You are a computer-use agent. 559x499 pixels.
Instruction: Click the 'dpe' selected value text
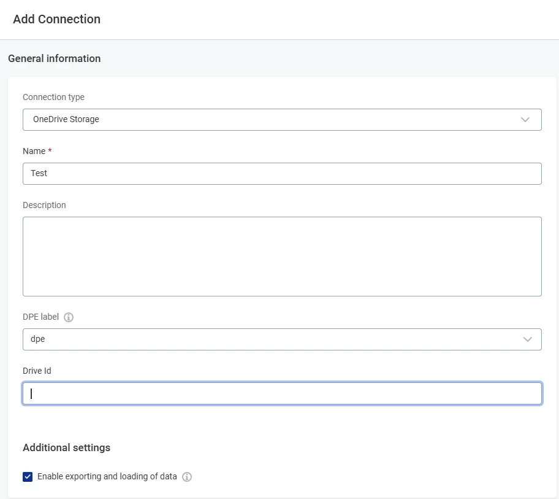point(38,339)
